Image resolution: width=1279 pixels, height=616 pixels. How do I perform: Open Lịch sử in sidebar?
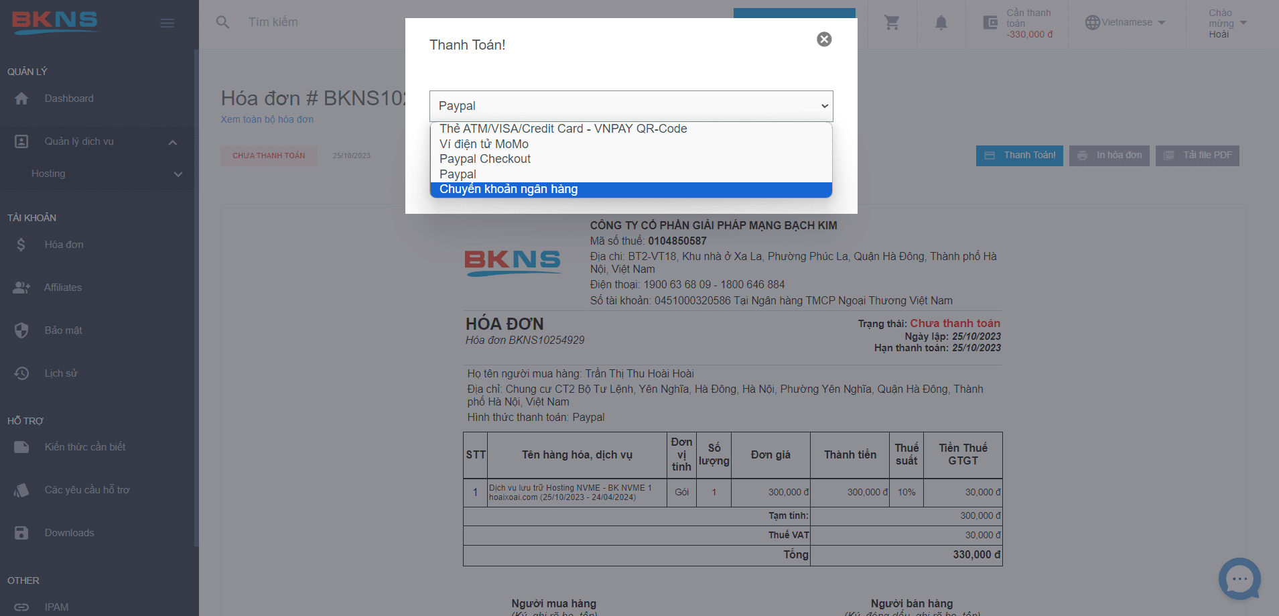click(x=61, y=373)
